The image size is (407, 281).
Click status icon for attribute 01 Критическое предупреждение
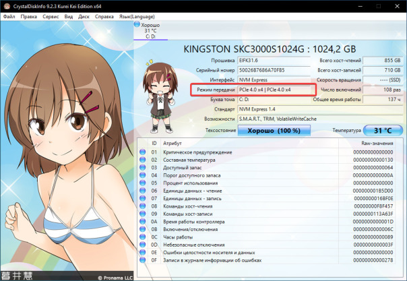coord(142,152)
